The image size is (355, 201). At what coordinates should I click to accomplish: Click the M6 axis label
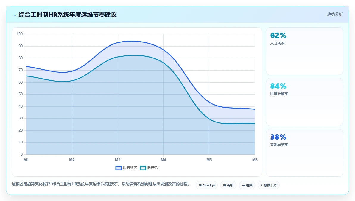255,160
